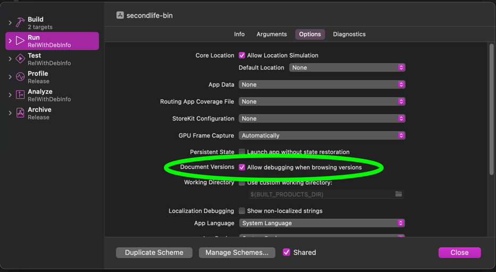Expand the Build scheme action

coord(10,23)
